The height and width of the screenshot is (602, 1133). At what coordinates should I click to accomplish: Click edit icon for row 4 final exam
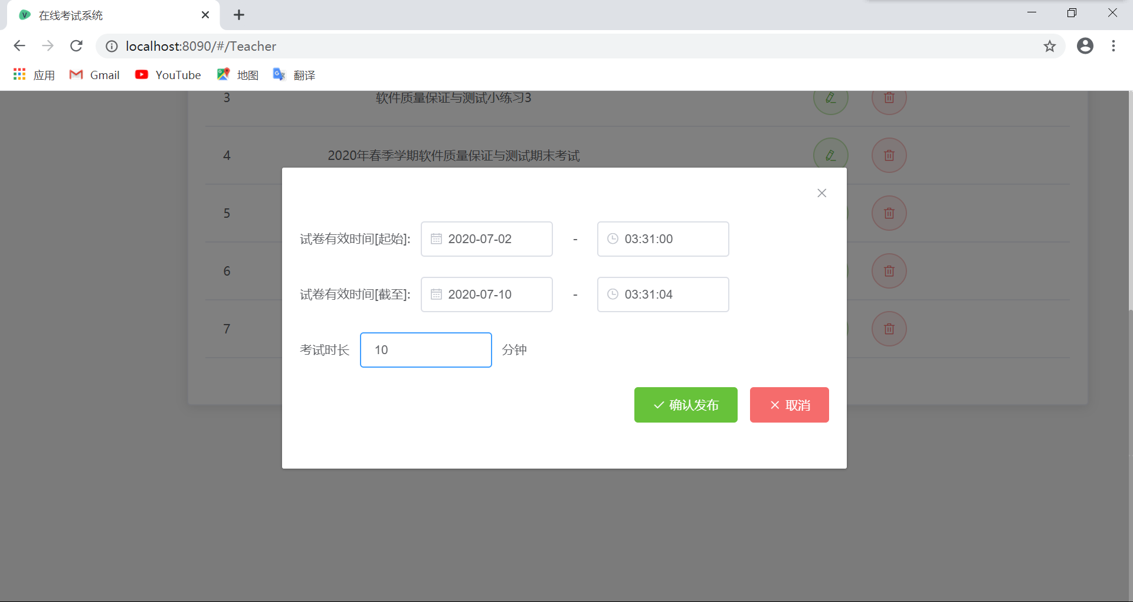830,155
